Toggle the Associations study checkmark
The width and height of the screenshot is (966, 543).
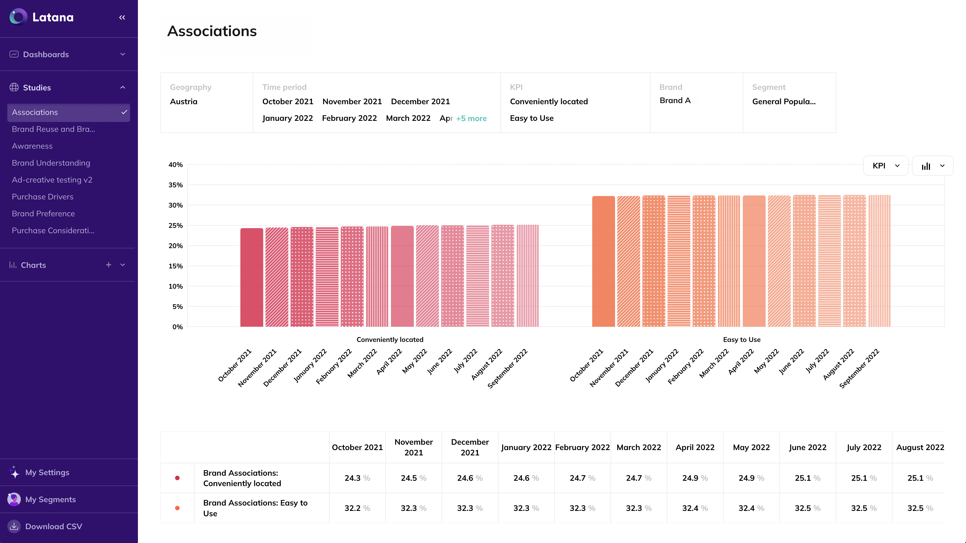(x=124, y=112)
